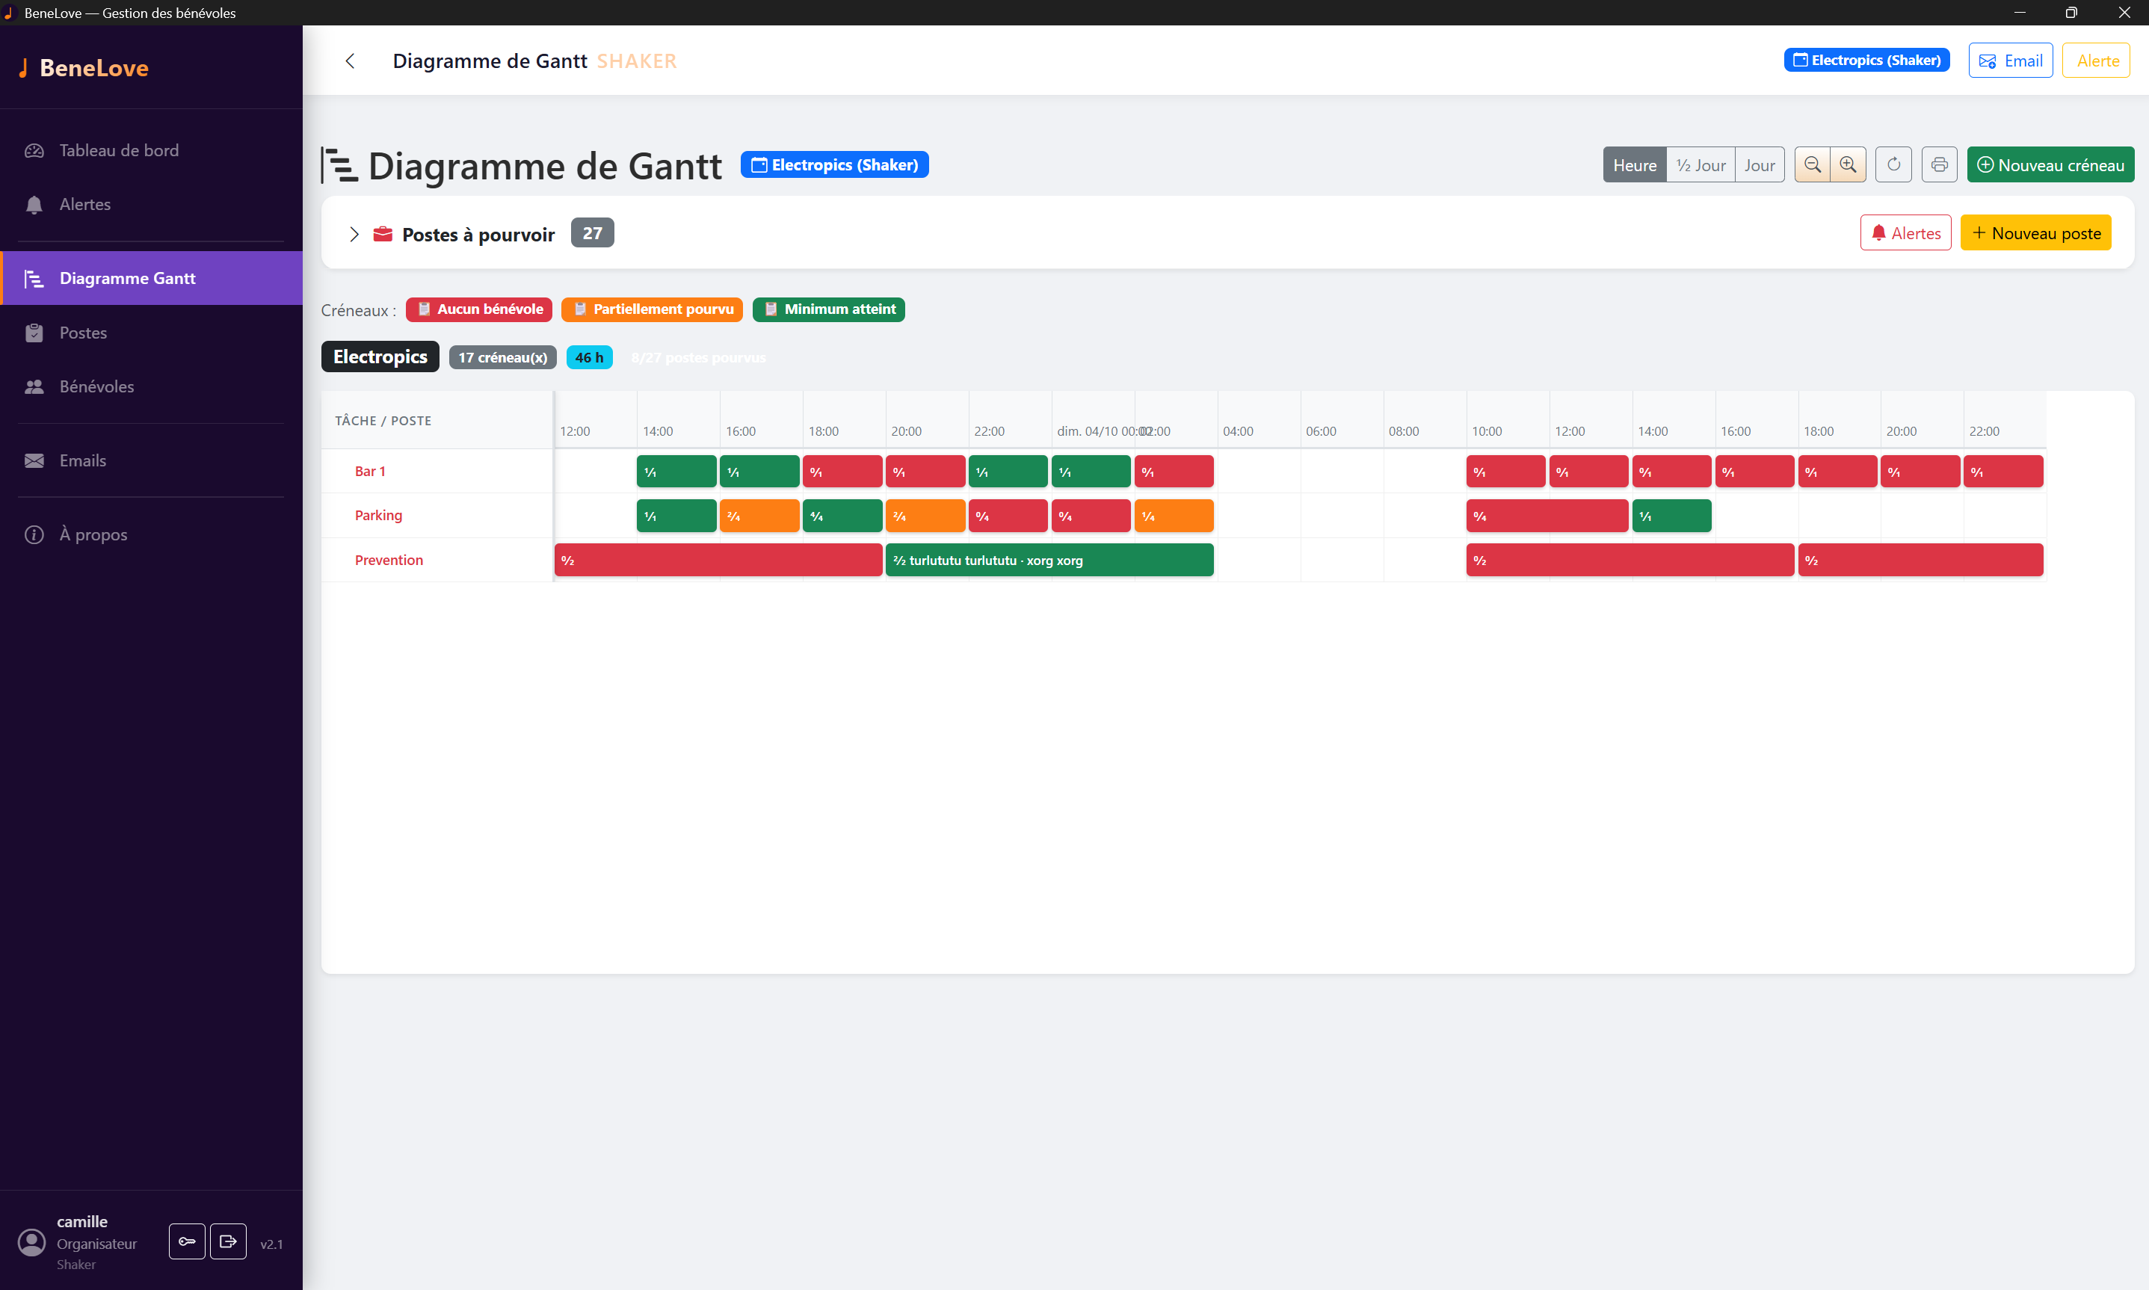Open Parking long red slot at 10:00 Sunday

[1547, 516]
